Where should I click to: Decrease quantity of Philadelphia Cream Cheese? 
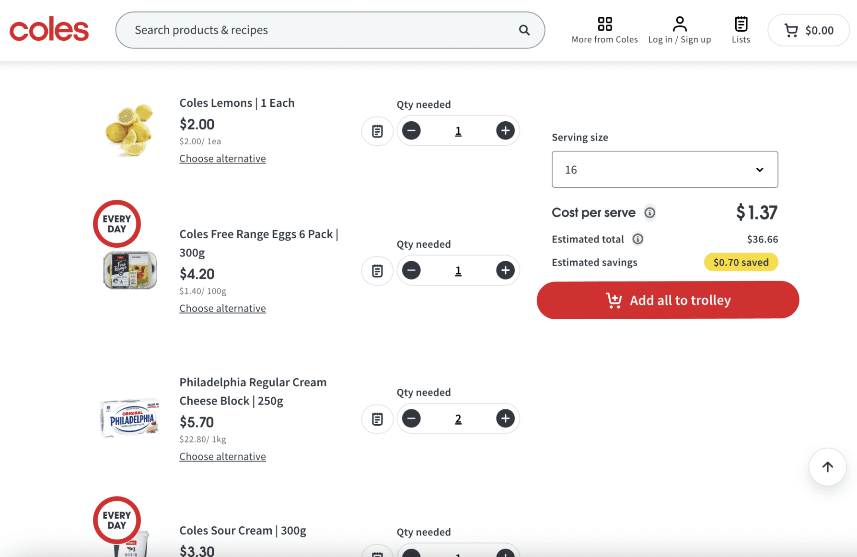[411, 418]
